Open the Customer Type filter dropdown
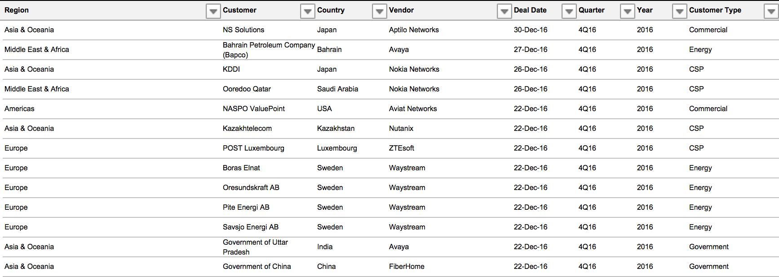 coord(771,12)
